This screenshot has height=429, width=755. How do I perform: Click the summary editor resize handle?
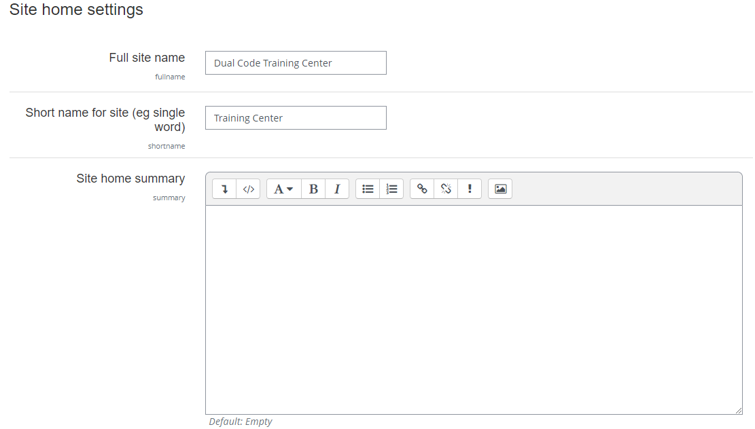coord(738,410)
